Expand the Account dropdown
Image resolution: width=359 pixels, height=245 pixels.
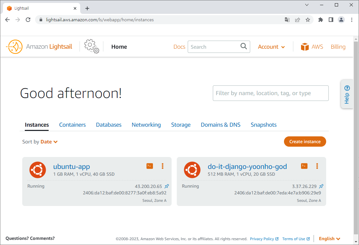pyautogui.click(x=271, y=47)
